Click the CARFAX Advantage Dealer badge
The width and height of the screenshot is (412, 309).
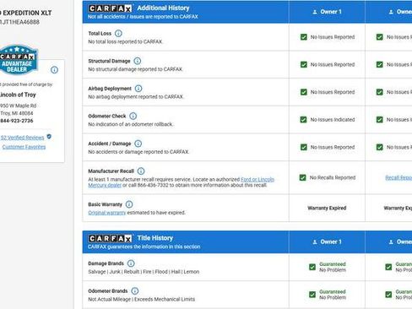pyautogui.click(x=18, y=60)
